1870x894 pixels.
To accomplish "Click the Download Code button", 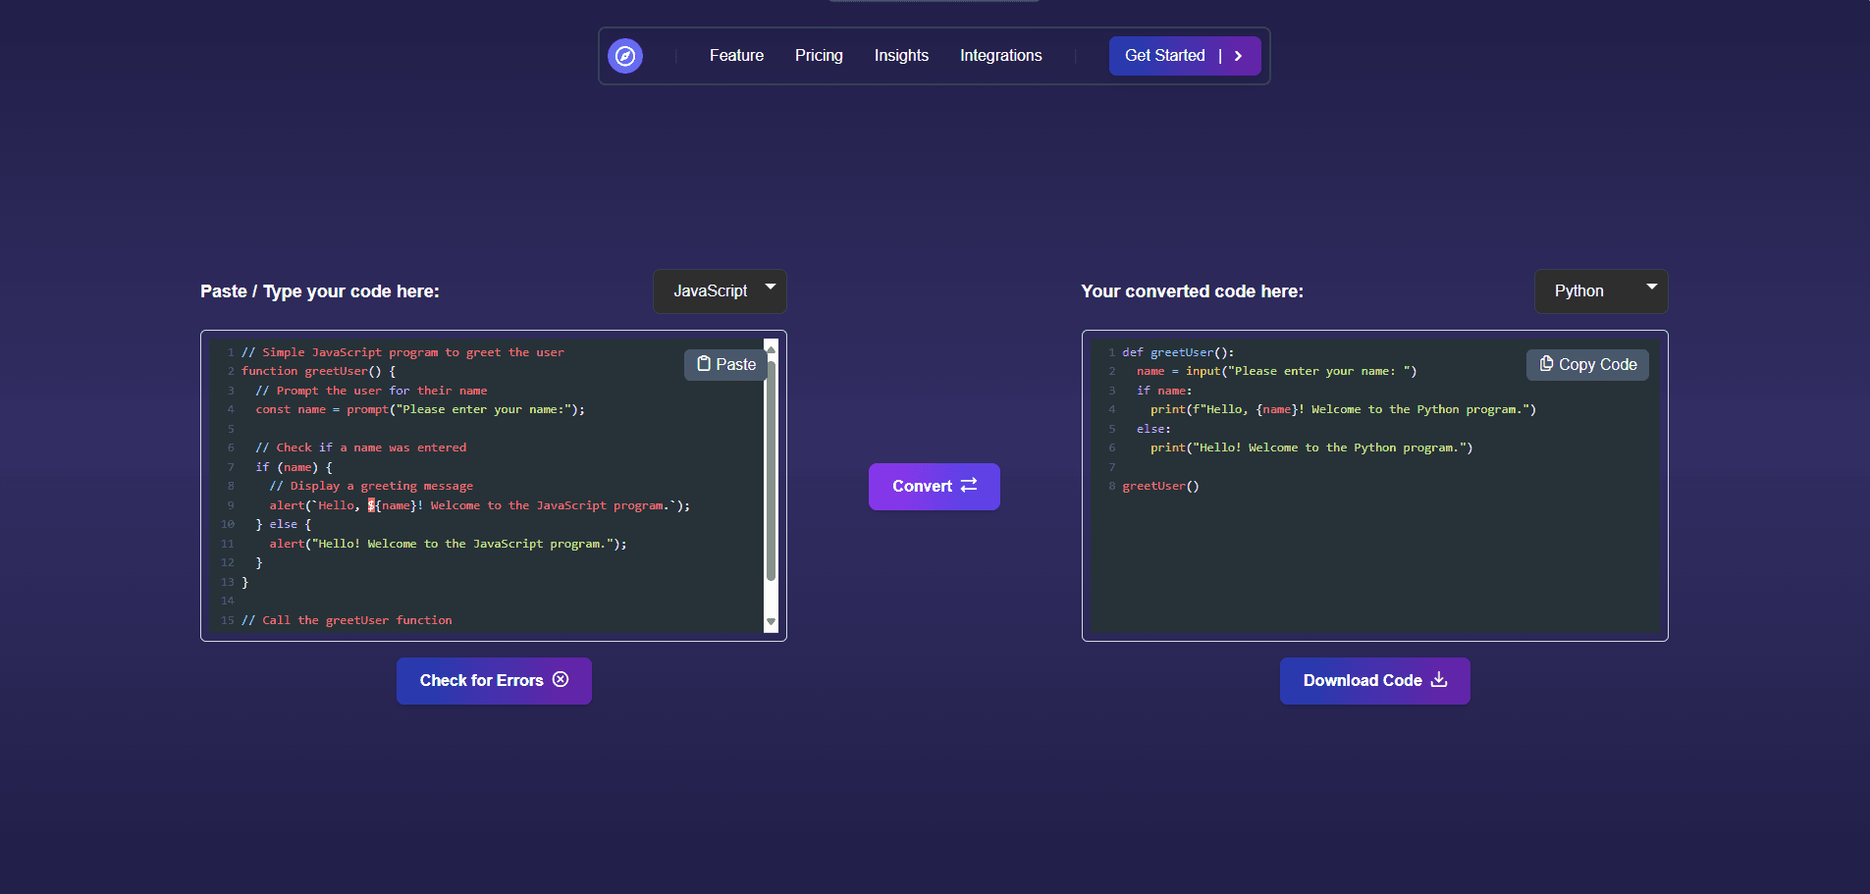I will 1375,681.
